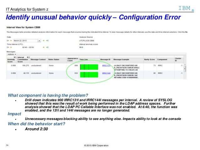Sort by Rarity Score column header
This screenshot has height=150, width=200.
pyautogui.click(x=149, y=59)
